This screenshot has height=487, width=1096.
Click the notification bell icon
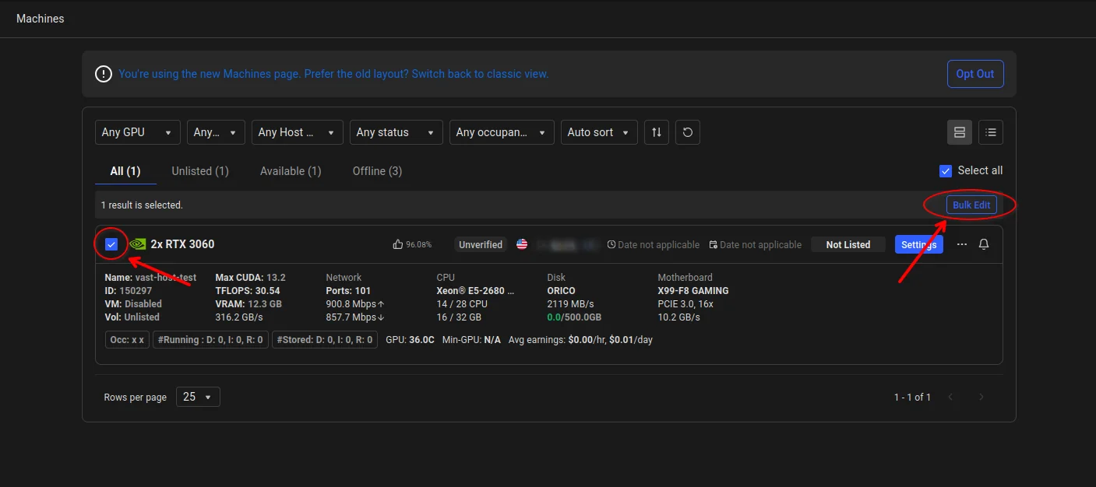(x=984, y=244)
